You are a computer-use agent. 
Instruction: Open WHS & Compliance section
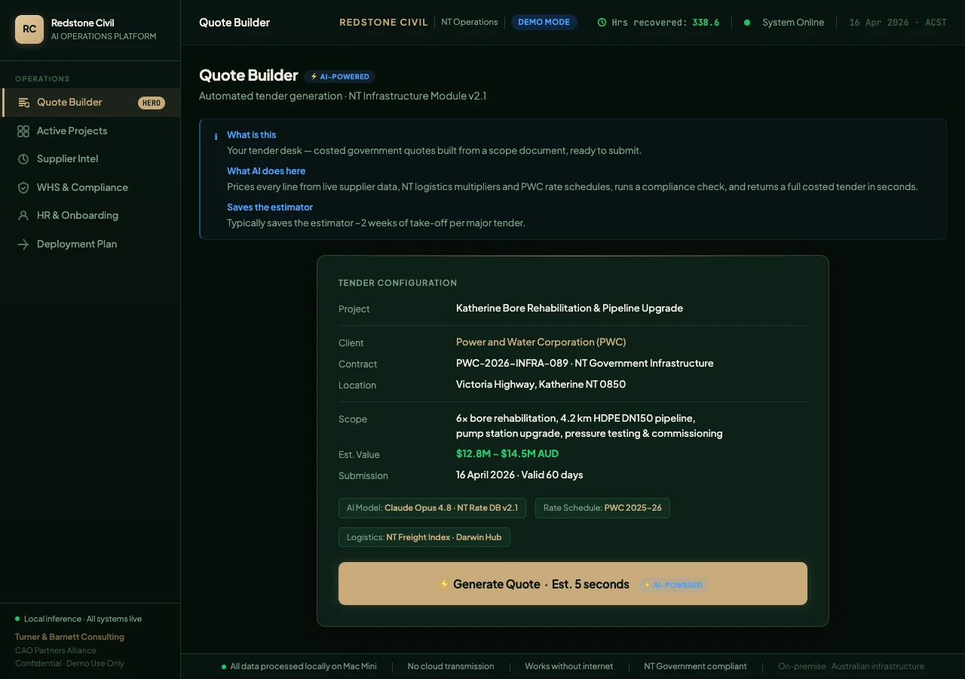coord(90,188)
